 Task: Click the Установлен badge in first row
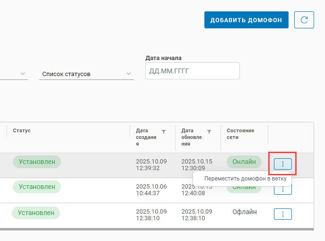(x=37, y=162)
